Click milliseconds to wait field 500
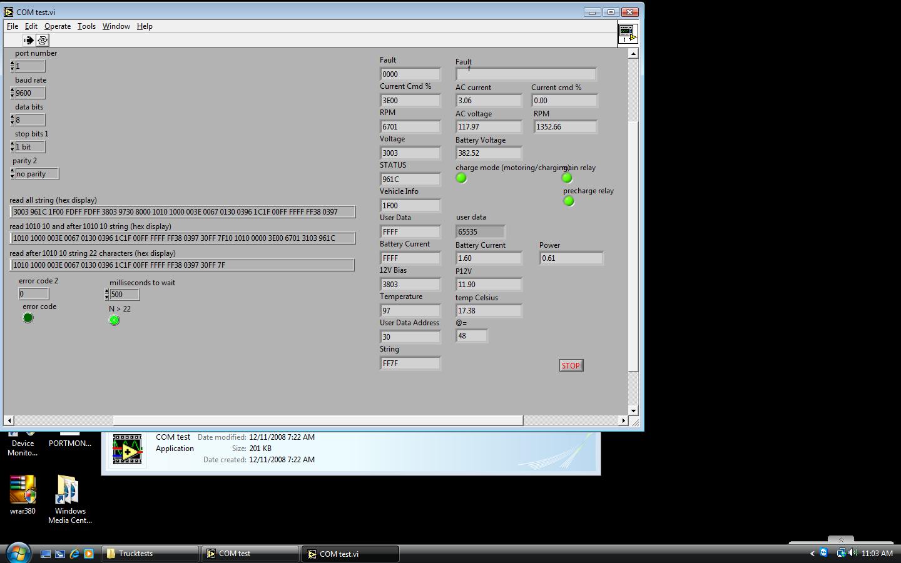901x563 pixels. pos(125,294)
